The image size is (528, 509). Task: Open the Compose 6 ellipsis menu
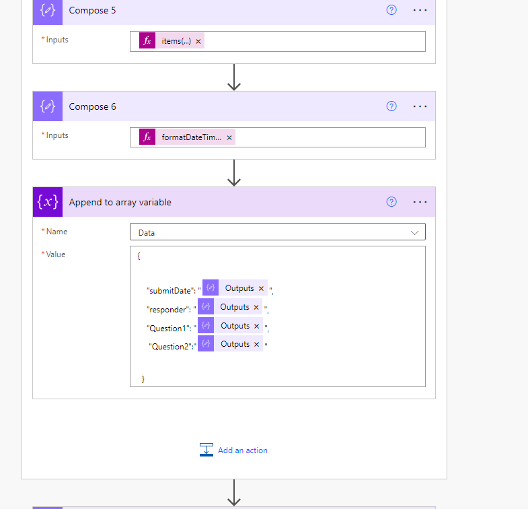(x=420, y=106)
